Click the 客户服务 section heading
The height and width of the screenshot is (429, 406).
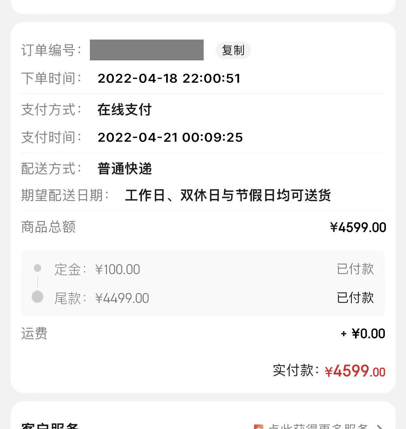50,426
